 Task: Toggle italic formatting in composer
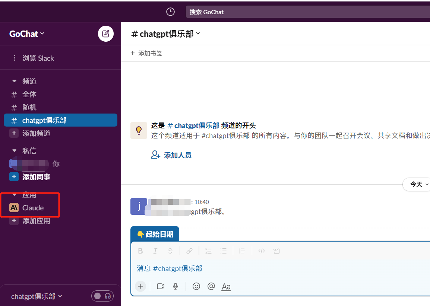[155, 251]
